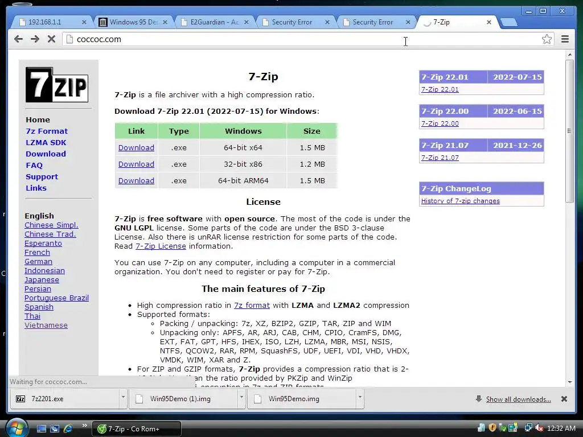Click the 7-Zip logo image
This screenshot has width=583, height=437.
point(57,84)
